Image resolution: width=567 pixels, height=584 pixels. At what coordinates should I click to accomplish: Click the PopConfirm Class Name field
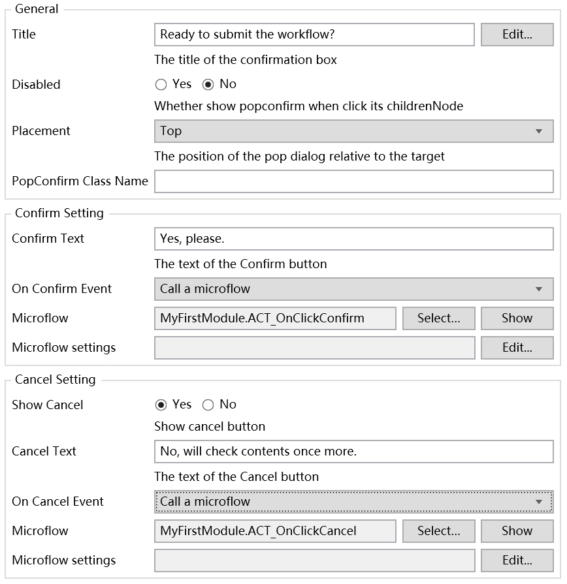pos(353,181)
